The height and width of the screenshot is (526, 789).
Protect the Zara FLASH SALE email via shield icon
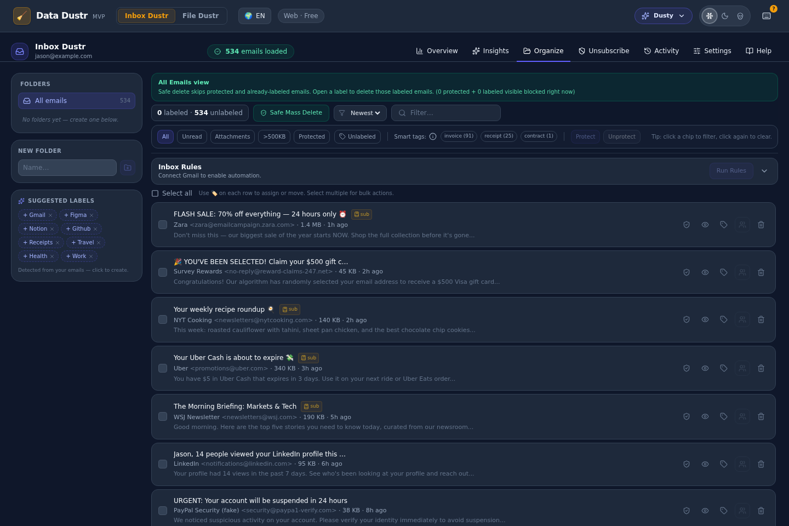click(x=687, y=225)
